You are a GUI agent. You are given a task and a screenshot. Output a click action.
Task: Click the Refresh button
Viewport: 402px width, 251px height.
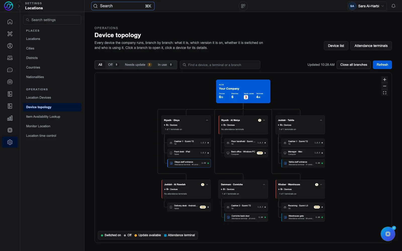tap(382, 65)
